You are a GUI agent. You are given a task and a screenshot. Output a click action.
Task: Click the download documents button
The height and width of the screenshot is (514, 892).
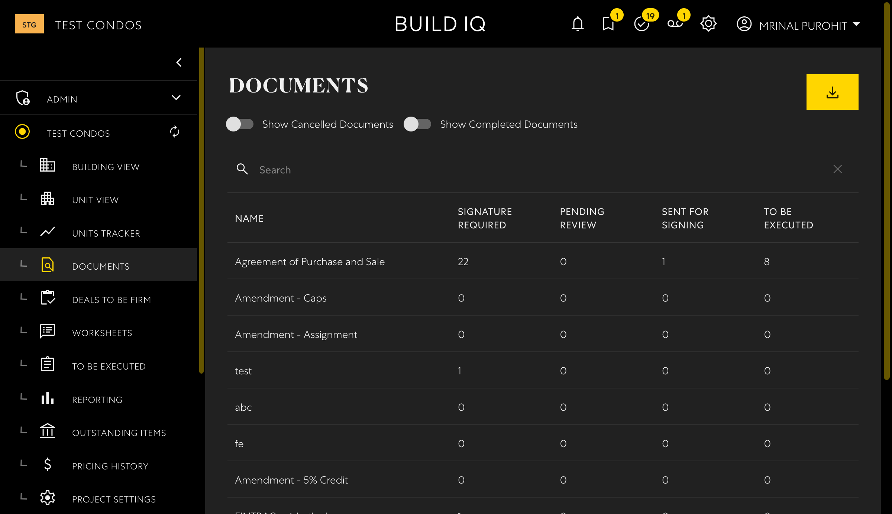pyautogui.click(x=832, y=92)
